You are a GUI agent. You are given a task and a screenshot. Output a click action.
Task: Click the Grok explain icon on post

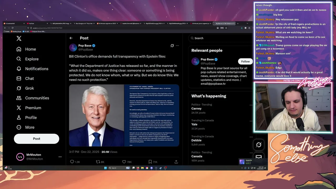click(172, 45)
